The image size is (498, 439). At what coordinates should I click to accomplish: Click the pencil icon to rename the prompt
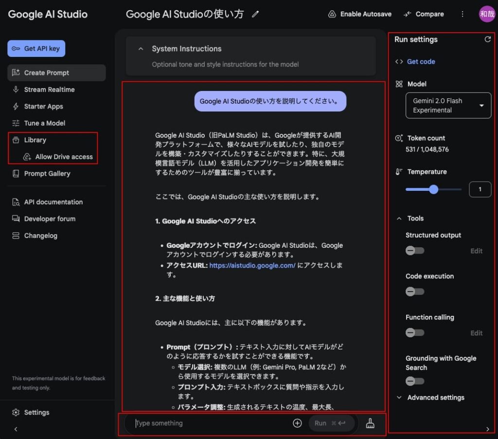pyautogui.click(x=255, y=14)
